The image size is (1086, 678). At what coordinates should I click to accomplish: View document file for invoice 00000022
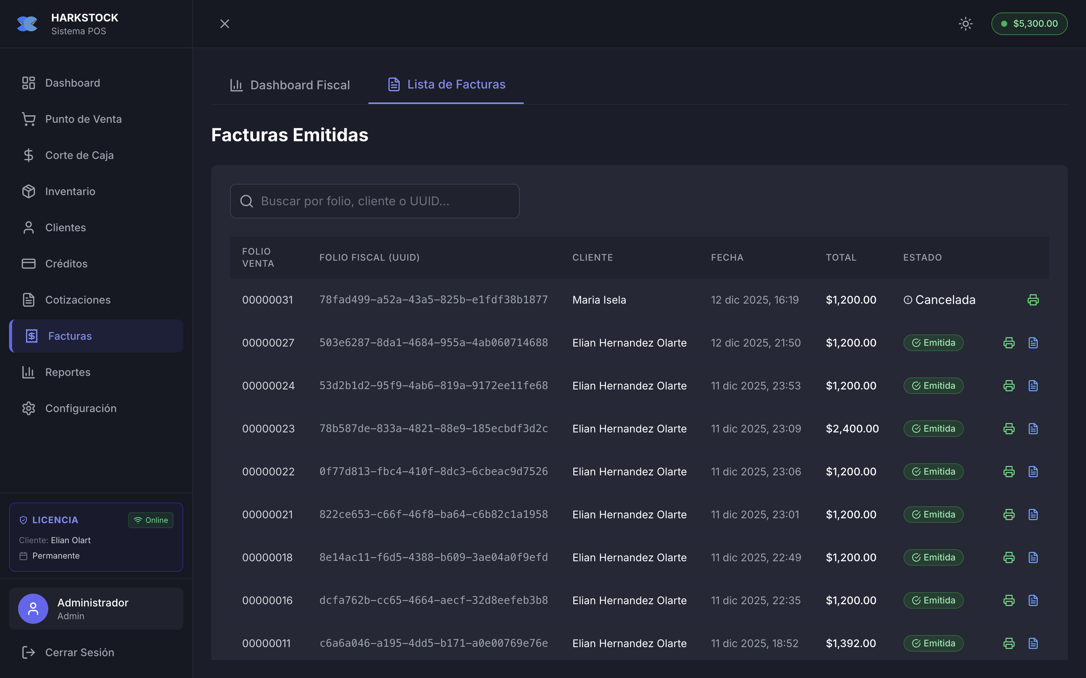1032,471
